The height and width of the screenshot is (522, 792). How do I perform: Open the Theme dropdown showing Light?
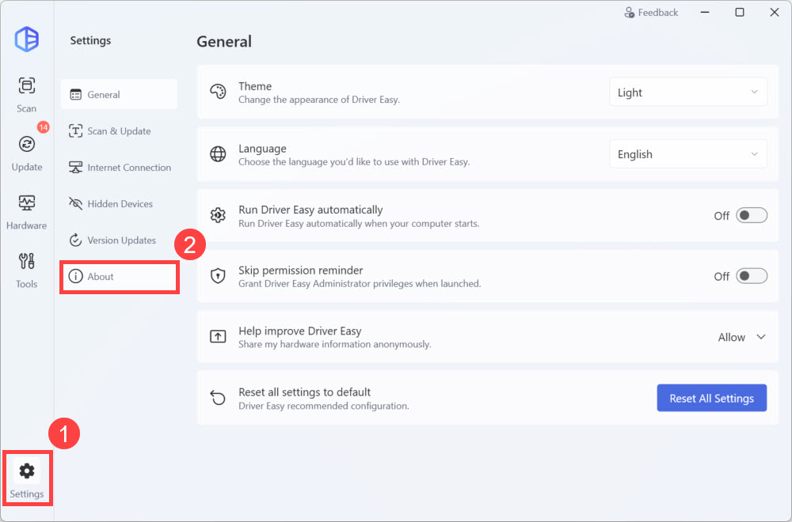pos(688,92)
